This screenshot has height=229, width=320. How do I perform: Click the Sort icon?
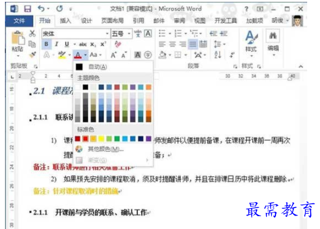(218, 54)
